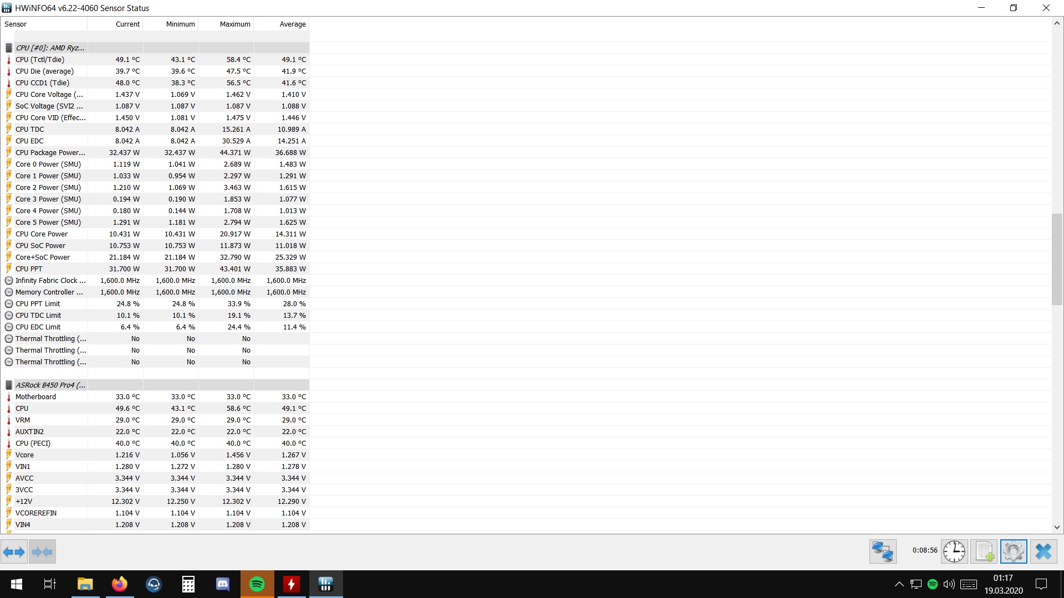Select the Infinity Fabric Clock row
Screen dimensions: 1064x598
pyautogui.click(x=50, y=281)
